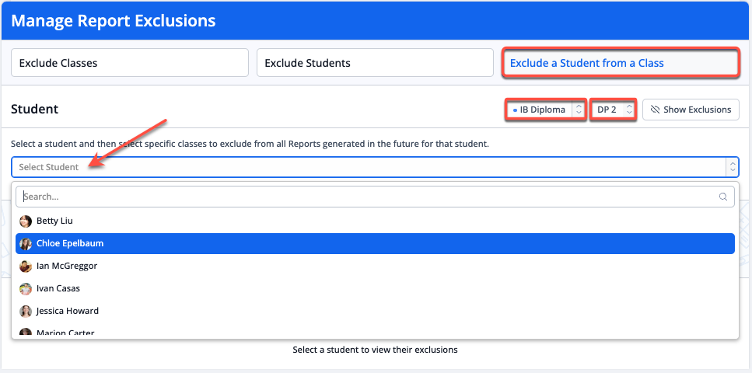Click Betty Liu's avatar icon
The height and width of the screenshot is (373, 752).
click(x=26, y=221)
